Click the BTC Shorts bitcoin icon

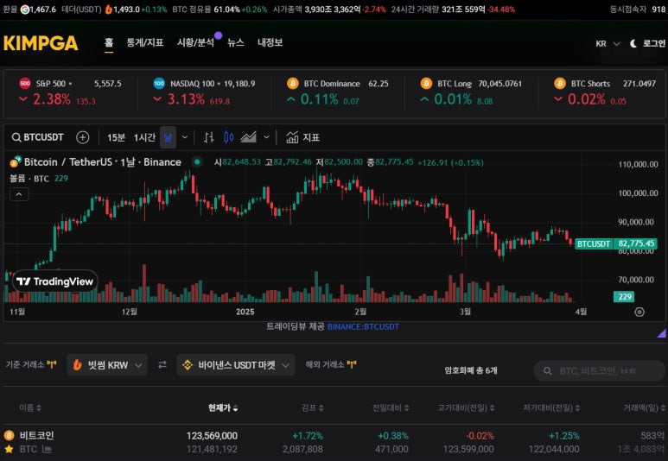pos(560,84)
